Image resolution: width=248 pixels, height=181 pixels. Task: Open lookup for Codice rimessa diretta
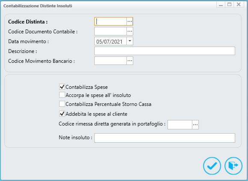(x=195, y=125)
